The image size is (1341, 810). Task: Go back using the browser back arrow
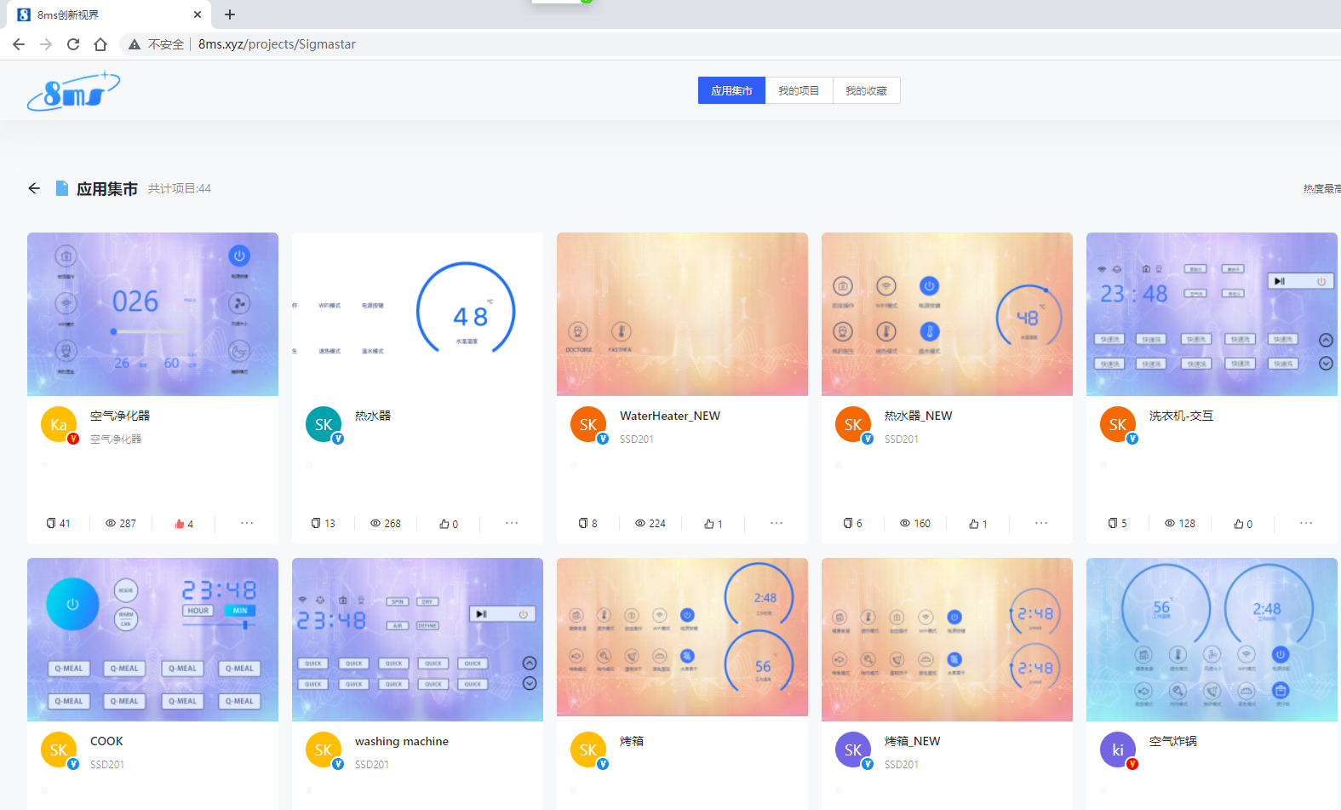coord(19,44)
